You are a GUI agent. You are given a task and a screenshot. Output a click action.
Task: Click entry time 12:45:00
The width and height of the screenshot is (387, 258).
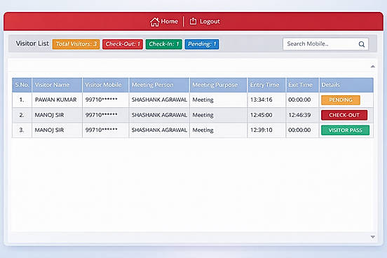tap(261, 115)
